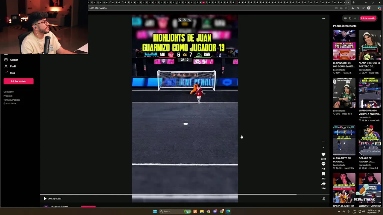
Task: Click the download arrow icon beside Iniciar sesión
Action: [355, 18]
